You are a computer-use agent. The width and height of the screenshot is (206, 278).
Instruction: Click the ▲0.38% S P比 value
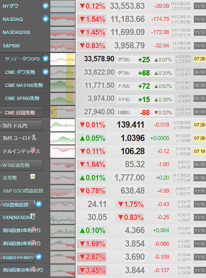(163, 100)
